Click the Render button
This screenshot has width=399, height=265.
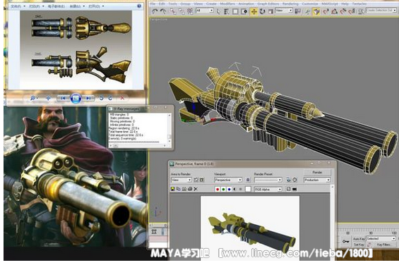317,172
